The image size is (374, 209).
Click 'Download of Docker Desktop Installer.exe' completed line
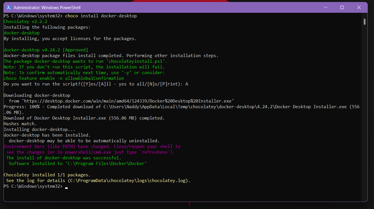click(84, 118)
